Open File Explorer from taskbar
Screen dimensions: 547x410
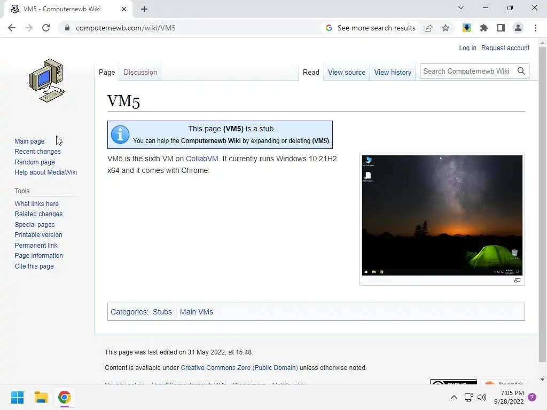[x=41, y=397]
